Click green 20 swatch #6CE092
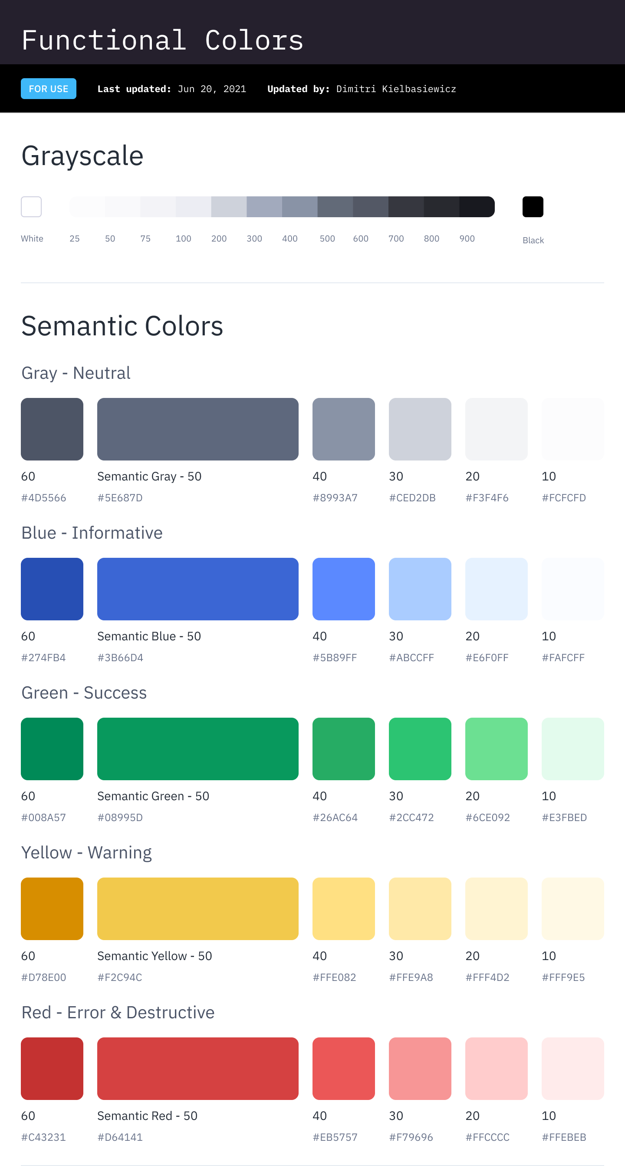 click(496, 749)
